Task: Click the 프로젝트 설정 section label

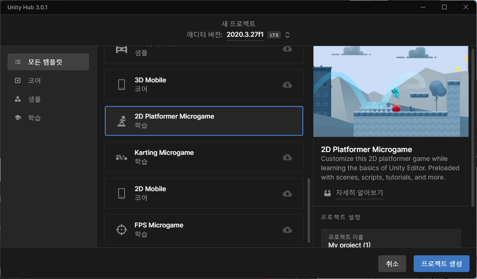Action: [341, 217]
